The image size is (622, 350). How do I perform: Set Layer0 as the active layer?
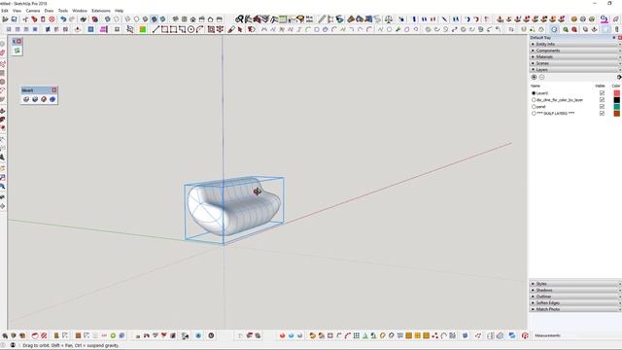[x=534, y=93]
